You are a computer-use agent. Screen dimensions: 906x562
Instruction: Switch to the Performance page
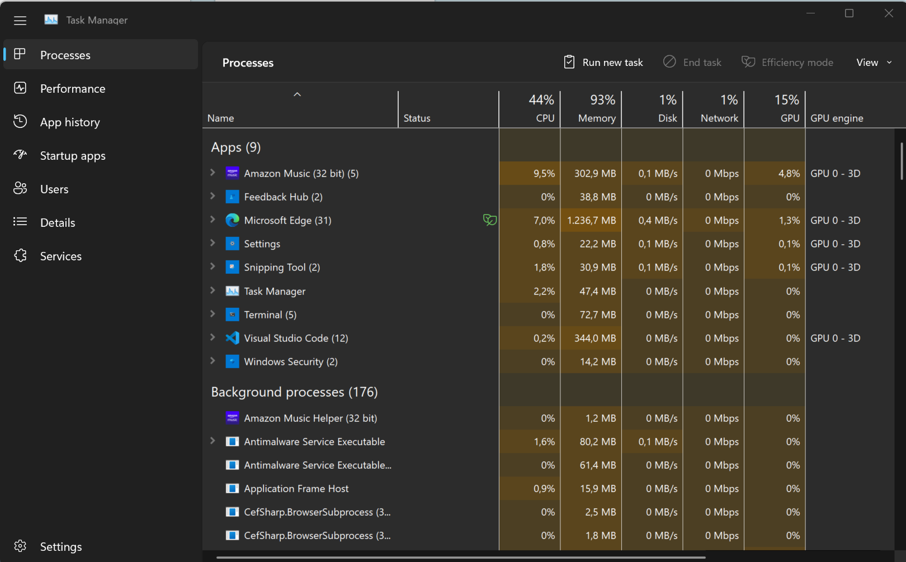click(x=101, y=88)
